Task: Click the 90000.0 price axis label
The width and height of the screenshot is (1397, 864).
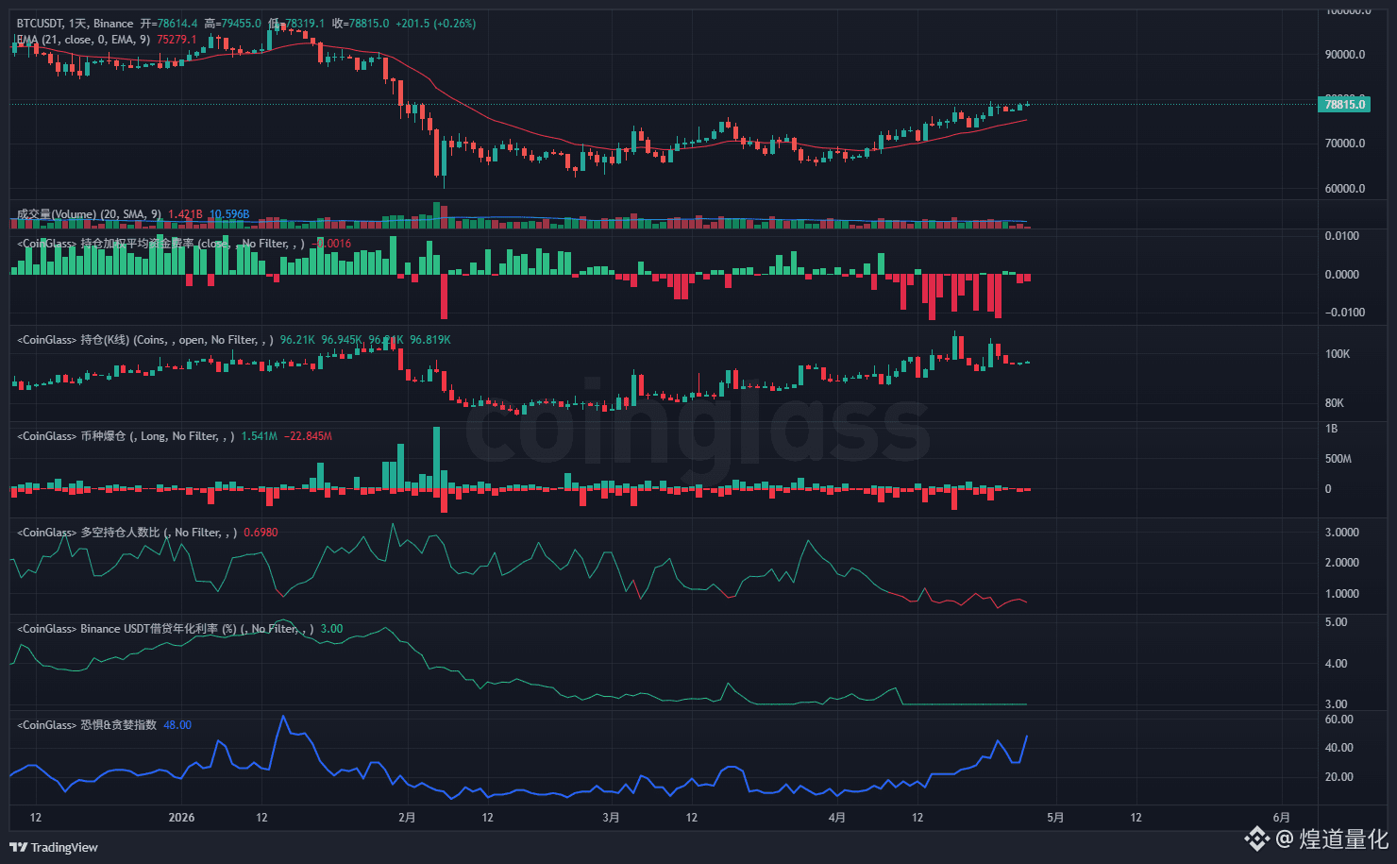Action: (1345, 55)
